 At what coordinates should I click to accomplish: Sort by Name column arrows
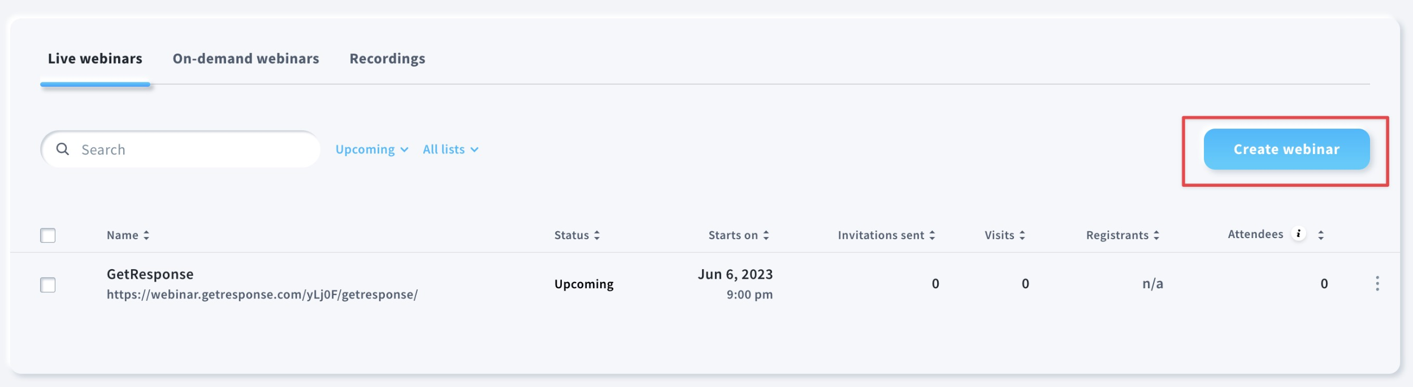[x=146, y=235]
